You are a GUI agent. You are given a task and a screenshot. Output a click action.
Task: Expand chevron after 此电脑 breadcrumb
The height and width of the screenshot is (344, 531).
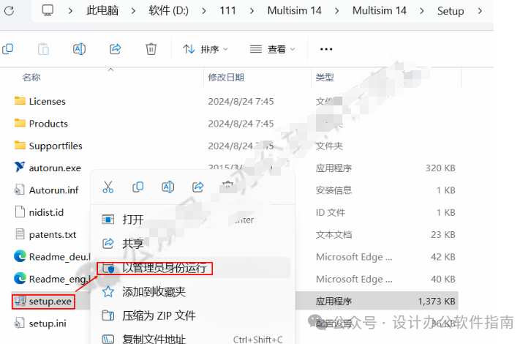tap(133, 11)
